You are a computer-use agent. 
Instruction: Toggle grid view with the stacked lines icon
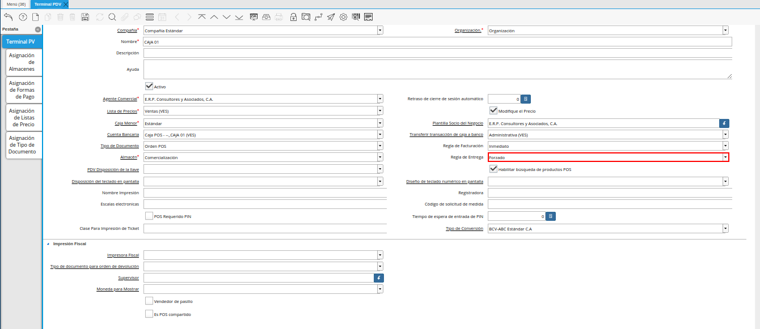pos(149,17)
